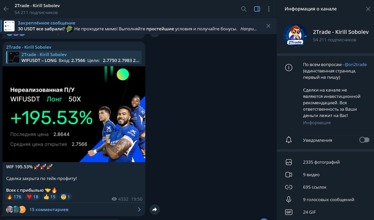Close the channel info panel
Image resolution: width=374 pixels, height=220 pixels.
368,9
